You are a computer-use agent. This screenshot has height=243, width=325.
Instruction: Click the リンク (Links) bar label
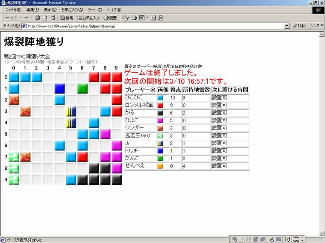click(x=315, y=26)
